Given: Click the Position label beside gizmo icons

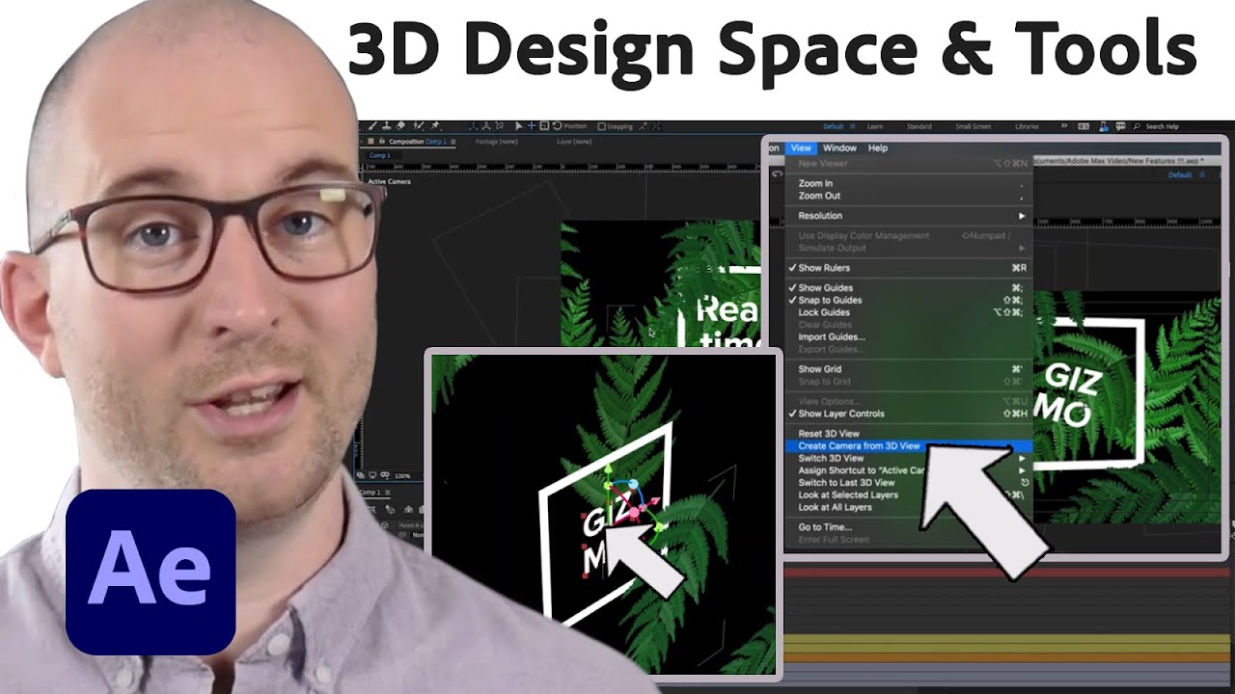Looking at the screenshot, I should click(x=575, y=126).
